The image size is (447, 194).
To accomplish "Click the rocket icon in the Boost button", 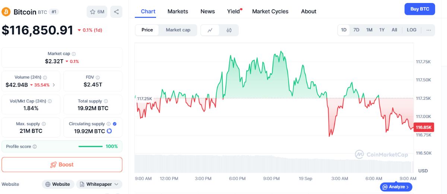I will click(53, 165).
